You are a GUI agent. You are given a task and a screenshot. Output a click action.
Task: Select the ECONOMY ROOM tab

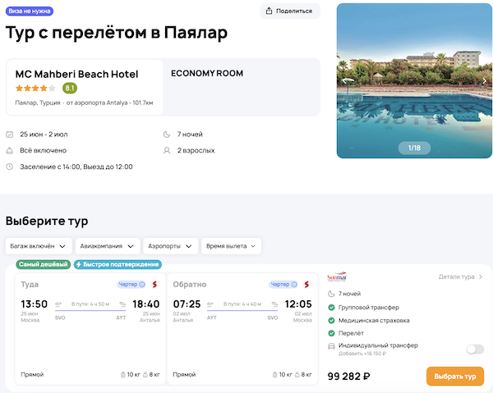click(207, 74)
